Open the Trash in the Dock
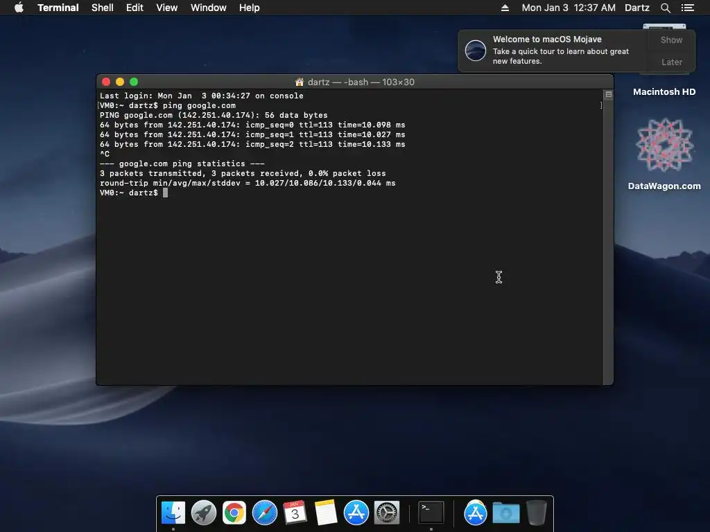This screenshot has height=532, width=710. click(x=537, y=513)
